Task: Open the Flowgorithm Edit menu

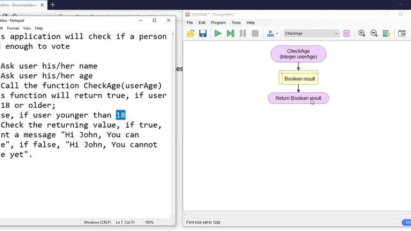Action: (x=202, y=23)
